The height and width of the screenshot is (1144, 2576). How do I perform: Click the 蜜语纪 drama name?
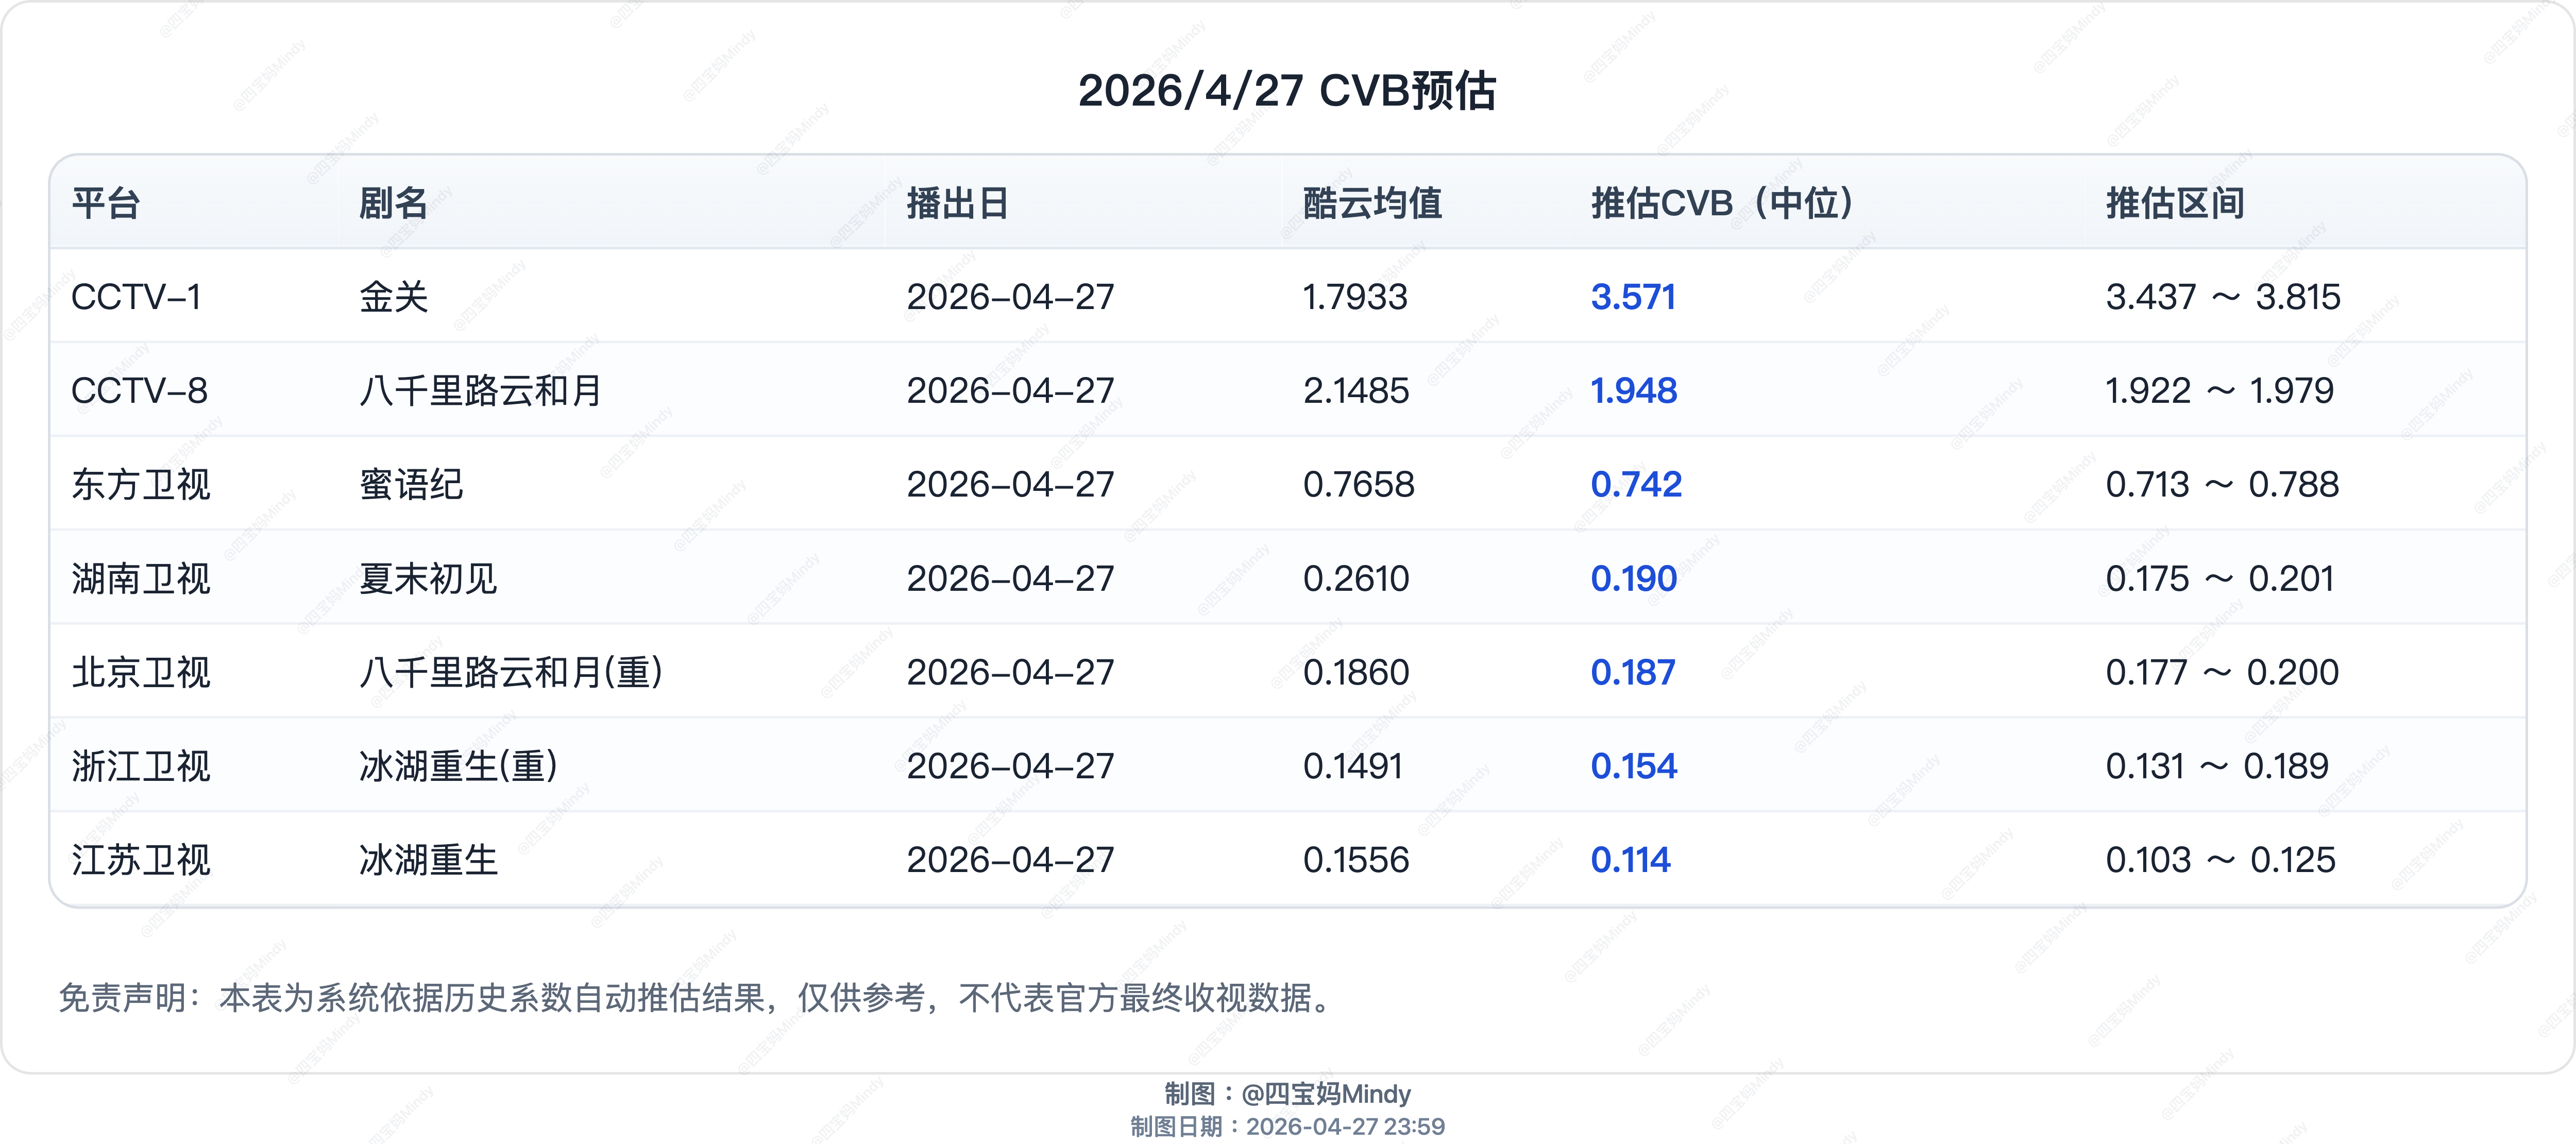coord(411,485)
